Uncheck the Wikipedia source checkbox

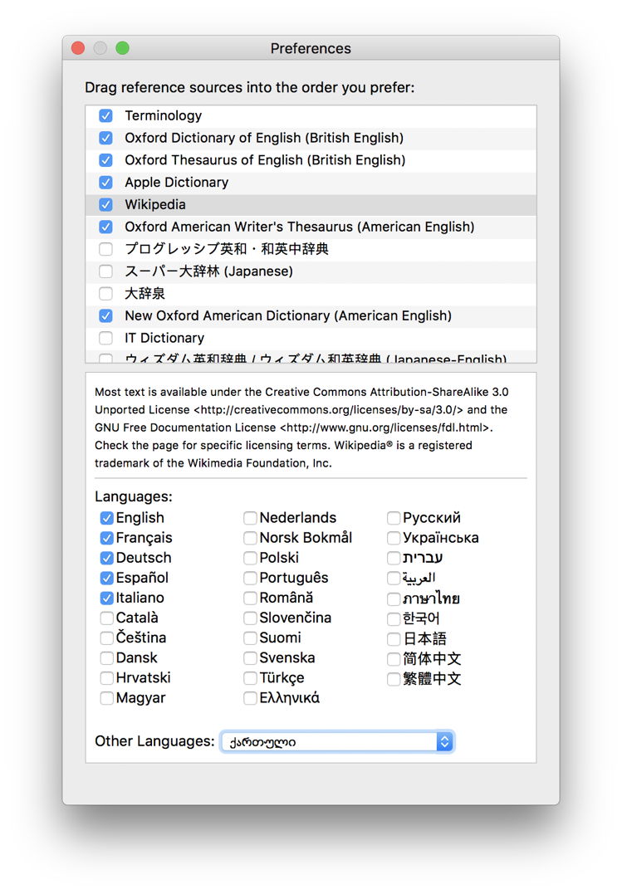pos(105,204)
